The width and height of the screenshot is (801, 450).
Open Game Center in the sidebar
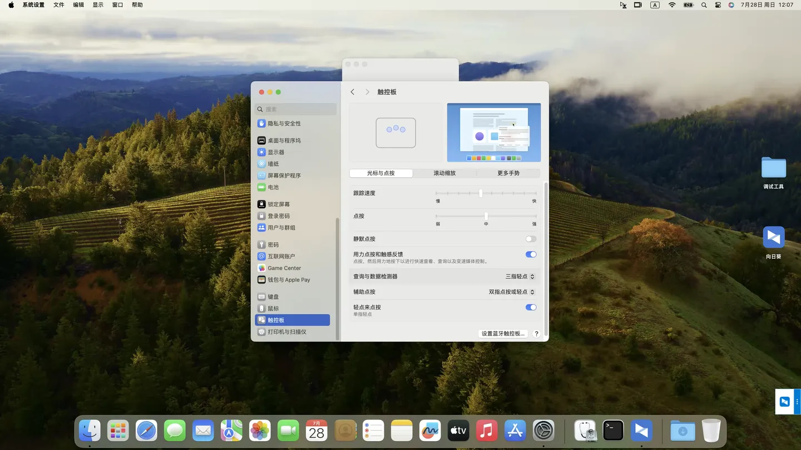284,268
